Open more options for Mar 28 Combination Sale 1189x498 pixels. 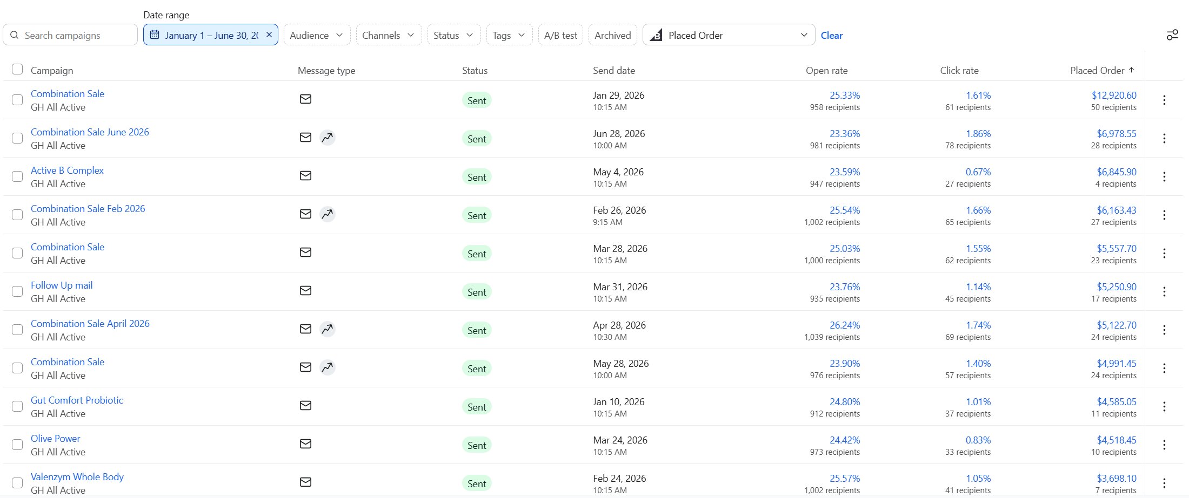click(x=1164, y=253)
